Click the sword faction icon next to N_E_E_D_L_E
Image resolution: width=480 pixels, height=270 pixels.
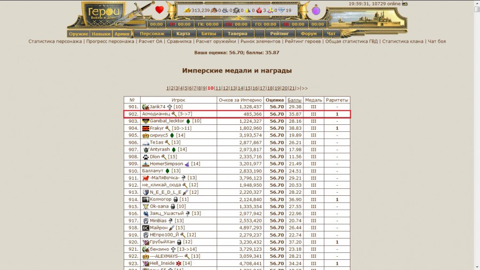(x=185, y=192)
